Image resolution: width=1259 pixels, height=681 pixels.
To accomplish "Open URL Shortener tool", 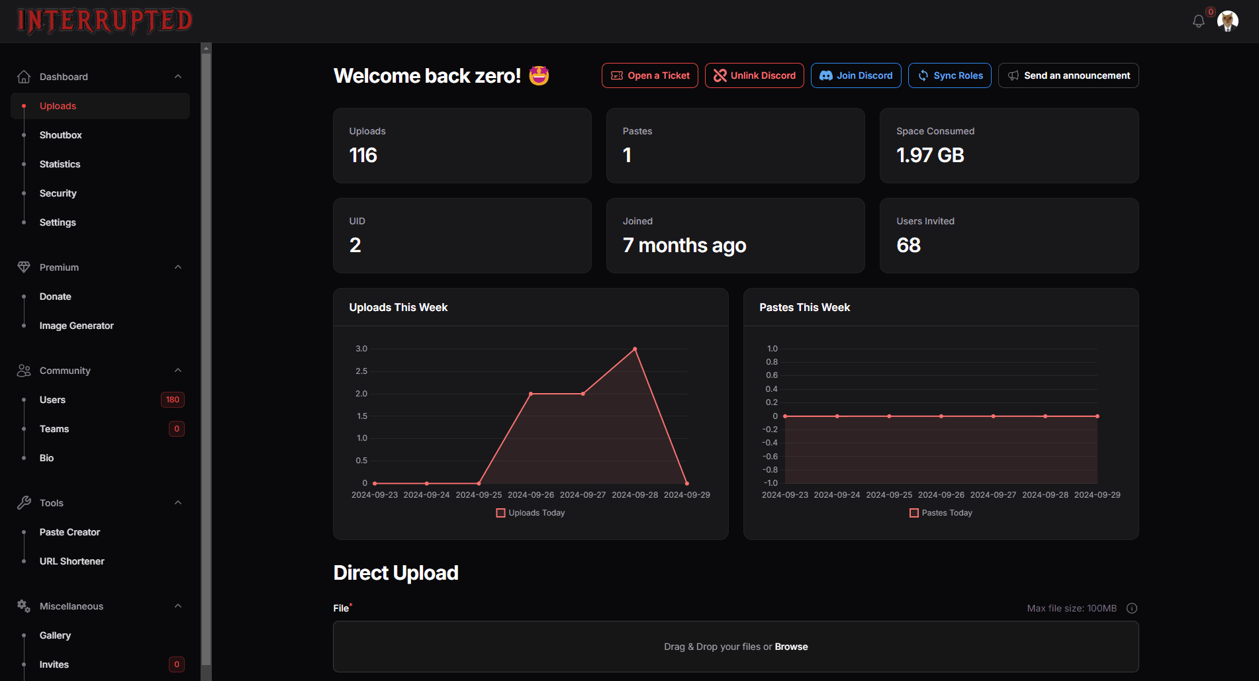I will [100, 561].
